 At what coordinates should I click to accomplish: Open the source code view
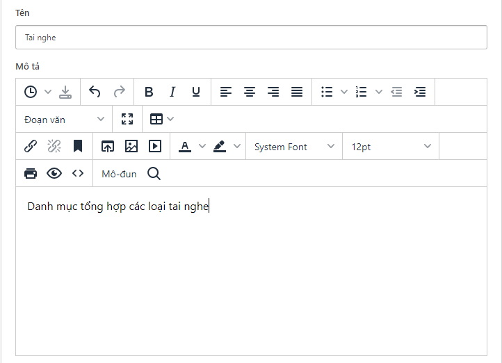(x=78, y=173)
